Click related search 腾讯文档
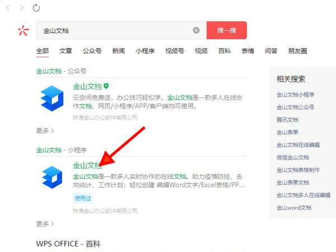This screenshot has width=336, height=252. (x=287, y=120)
